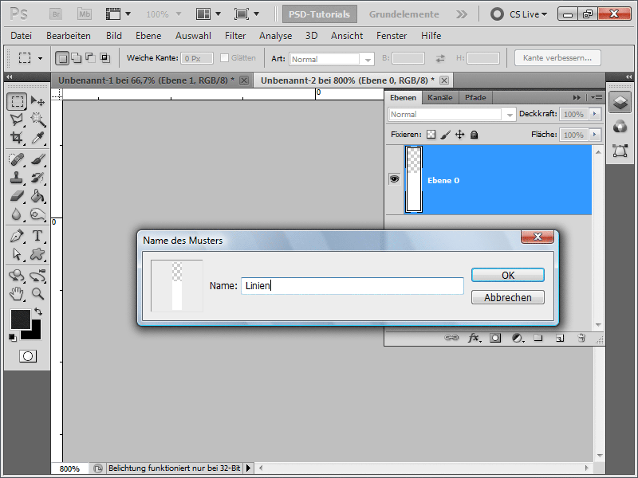
Task: Toggle visibility of Ebene 0 layer
Action: pos(394,179)
